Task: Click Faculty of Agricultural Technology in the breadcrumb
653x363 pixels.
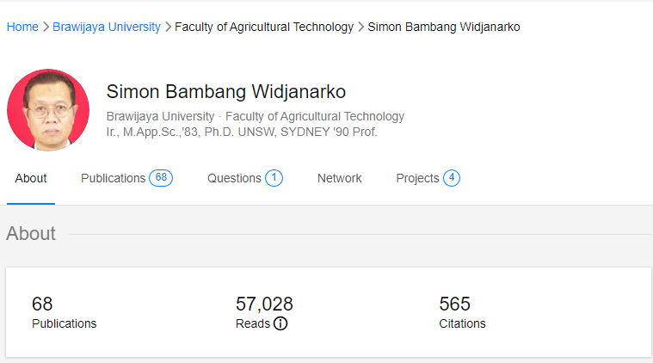Action: click(x=264, y=27)
